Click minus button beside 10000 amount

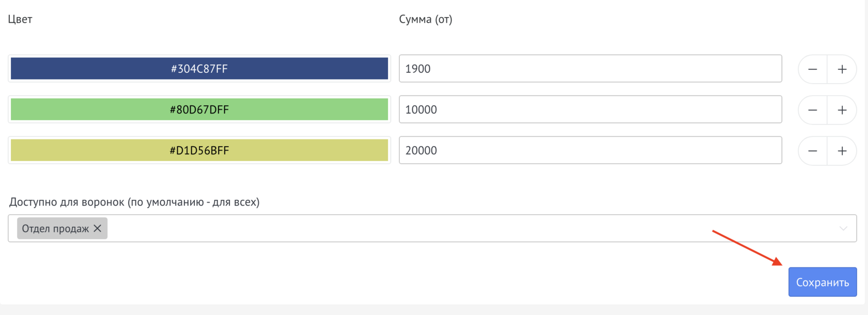813,110
